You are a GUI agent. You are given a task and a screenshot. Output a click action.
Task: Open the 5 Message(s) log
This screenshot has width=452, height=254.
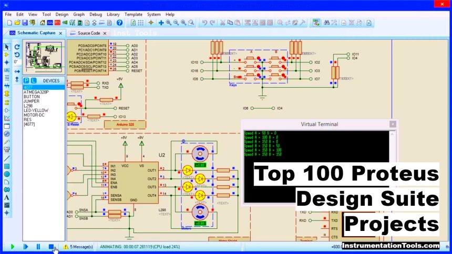(78, 247)
